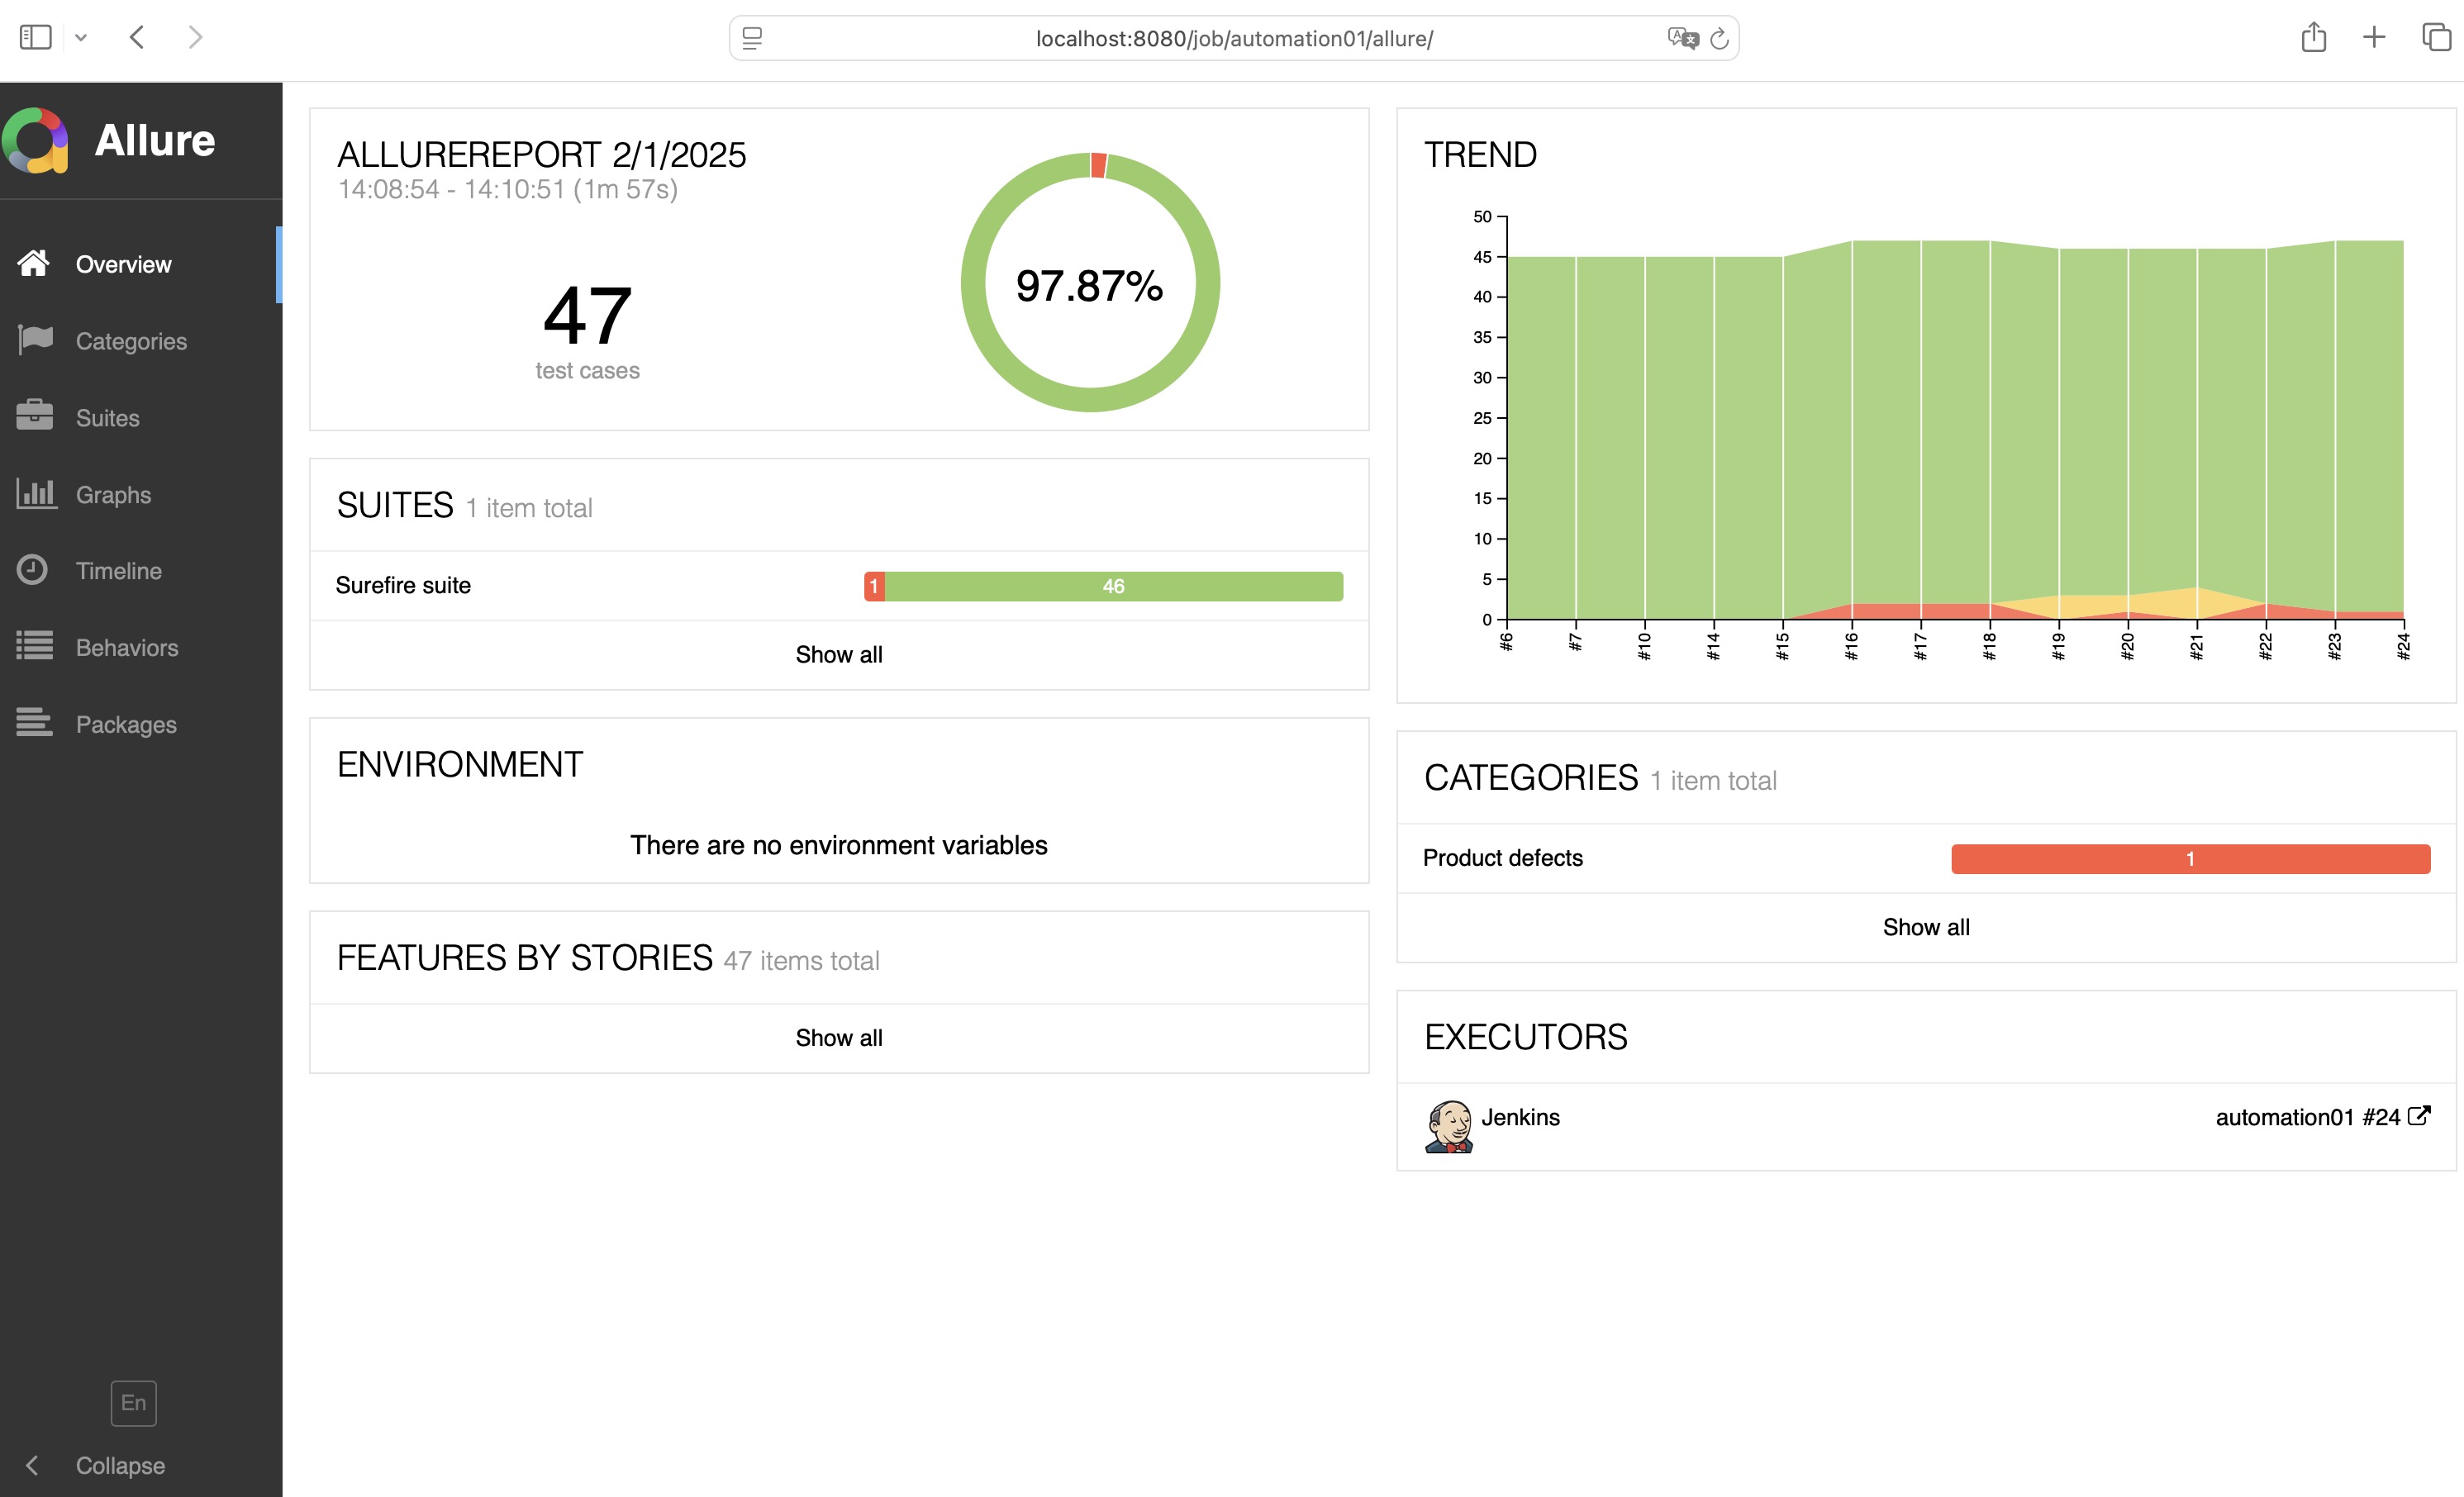The width and height of the screenshot is (2464, 1497).
Task: Click the Timeline clock icon
Action: point(33,570)
